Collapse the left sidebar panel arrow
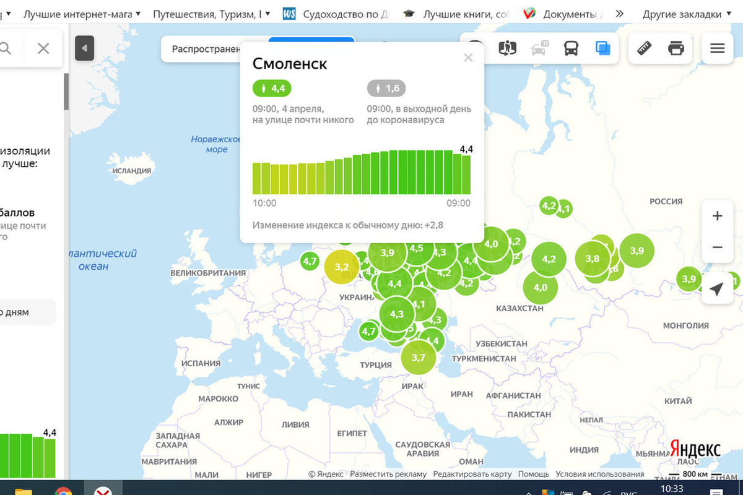This screenshot has height=495, width=743. pyautogui.click(x=84, y=48)
